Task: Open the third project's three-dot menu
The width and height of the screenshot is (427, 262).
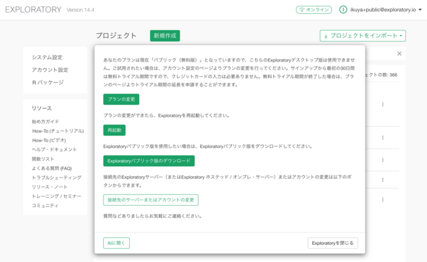Action: point(383,160)
